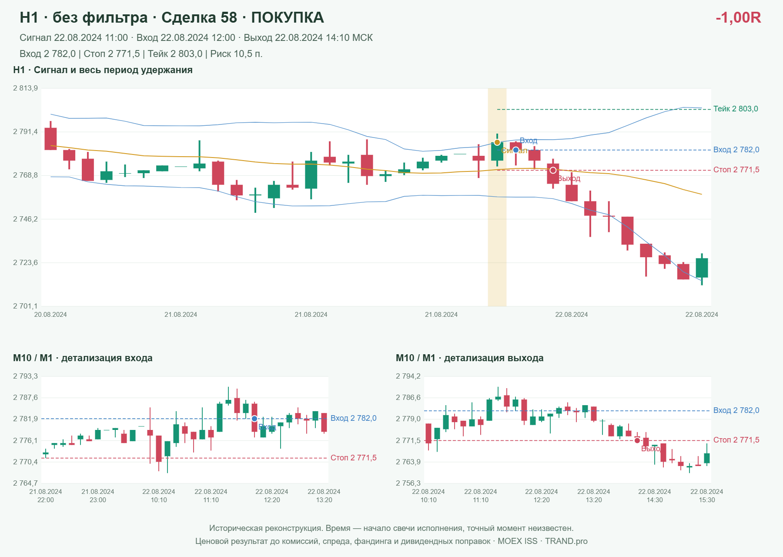This screenshot has width=783, height=557.
Task: Click the '21.08.2024 22:00' time label
Action: (46, 496)
